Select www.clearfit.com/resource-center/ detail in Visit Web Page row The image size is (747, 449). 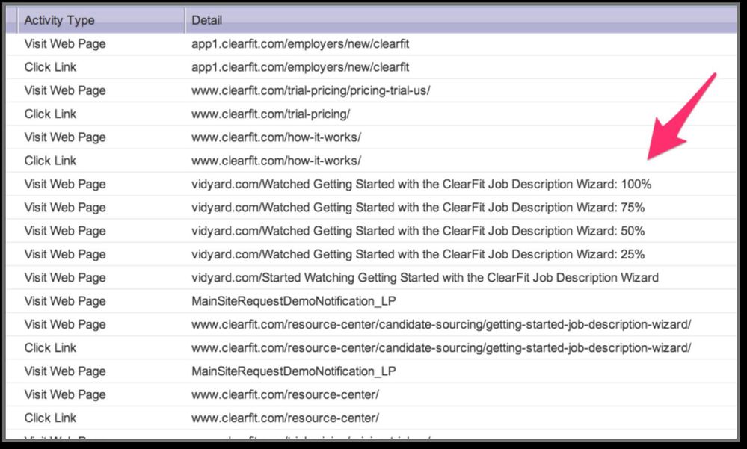coord(286,394)
